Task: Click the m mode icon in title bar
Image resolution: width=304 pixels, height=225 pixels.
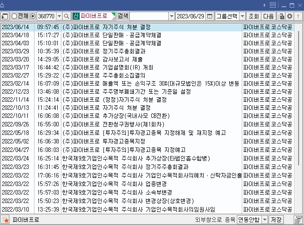Action: click(x=273, y=5)
